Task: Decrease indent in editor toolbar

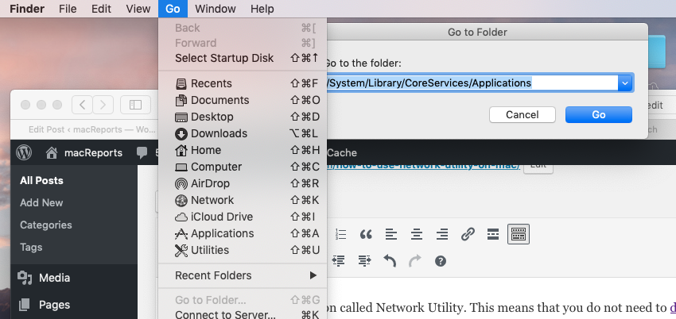Action: pyautogui.click(x=339, y=260)
